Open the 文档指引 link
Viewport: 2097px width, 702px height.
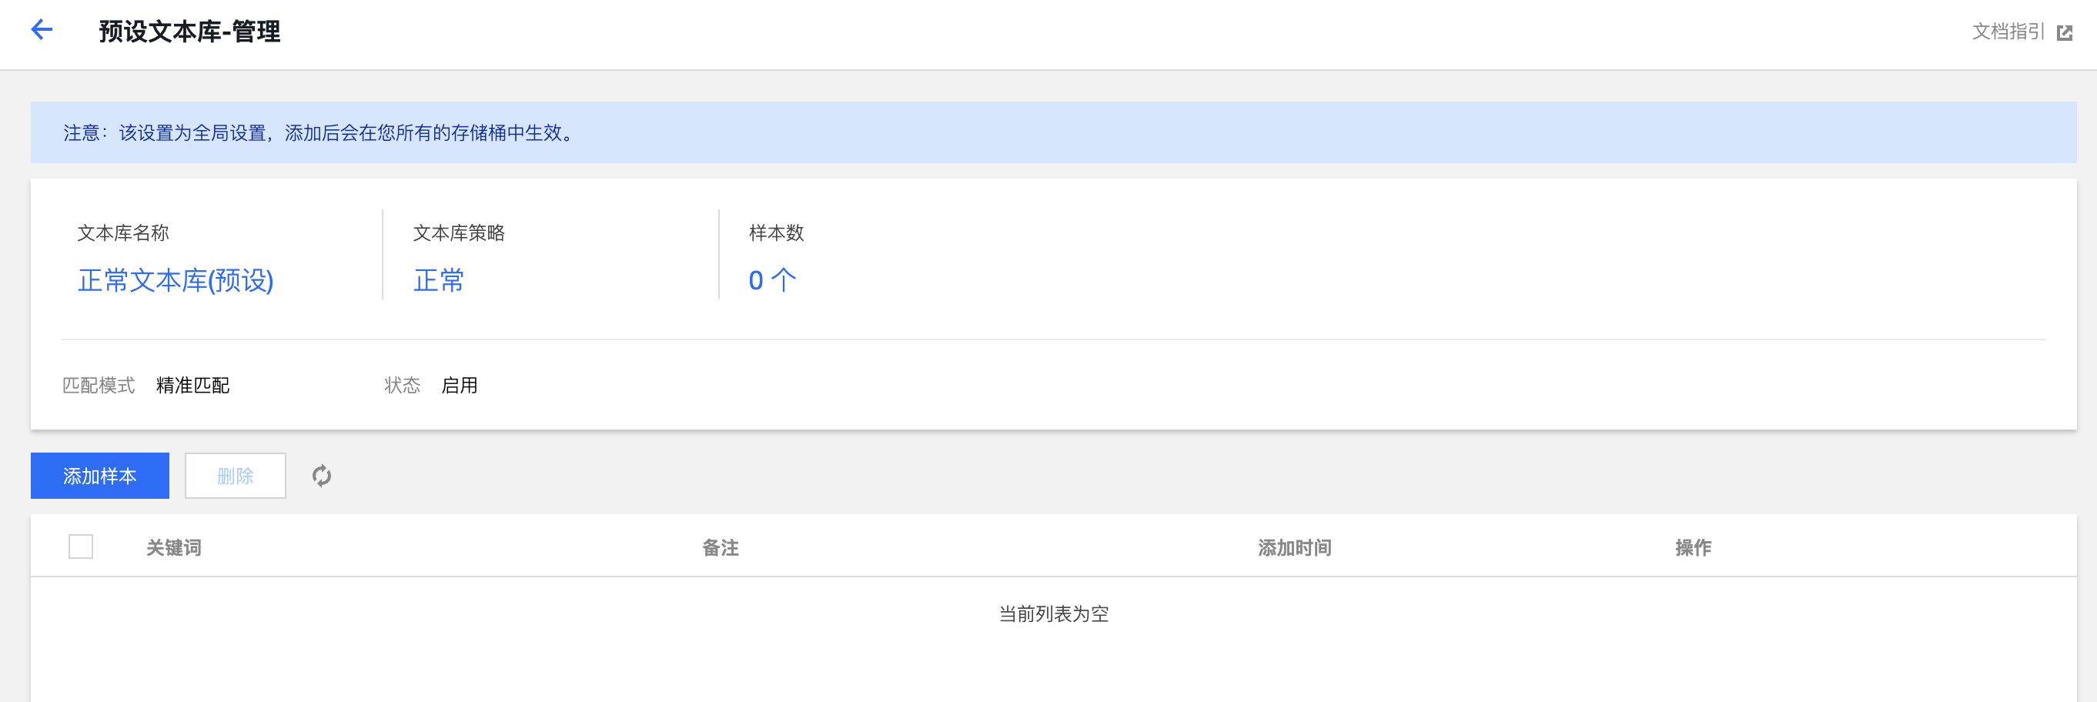tap(2008, 32)
